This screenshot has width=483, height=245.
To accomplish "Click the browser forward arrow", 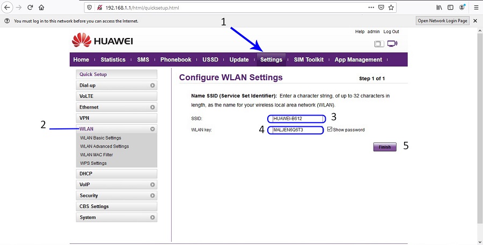I will [x=19, y=7].
